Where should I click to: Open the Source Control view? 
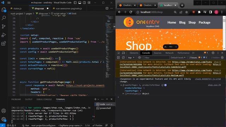coord(4,26)
